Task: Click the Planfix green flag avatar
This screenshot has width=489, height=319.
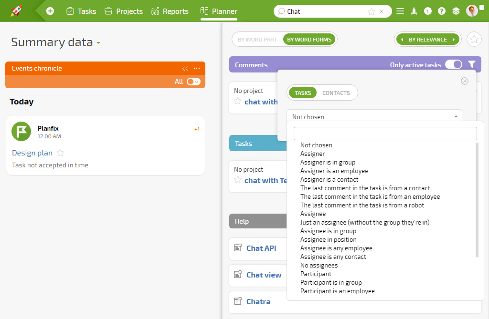Action: 21,132
